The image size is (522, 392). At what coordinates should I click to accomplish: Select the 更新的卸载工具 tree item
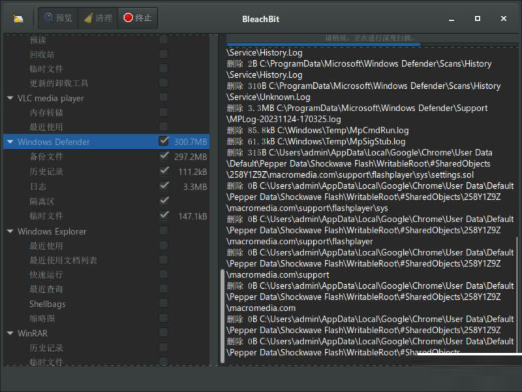pyautogui.click(x=59, y=83)
